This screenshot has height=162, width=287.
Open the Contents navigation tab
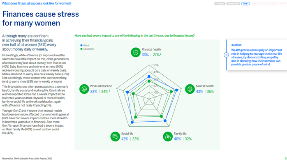point(220,4)
